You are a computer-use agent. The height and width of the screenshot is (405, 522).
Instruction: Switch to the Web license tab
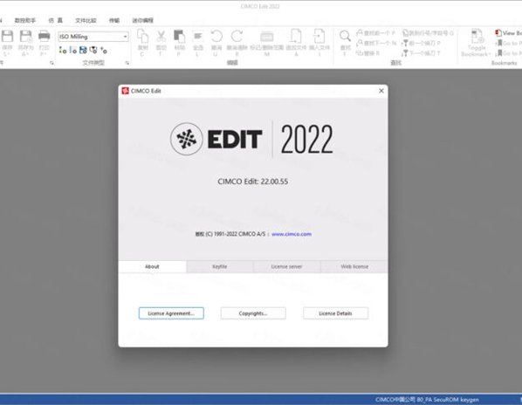(x=354, y=266)
